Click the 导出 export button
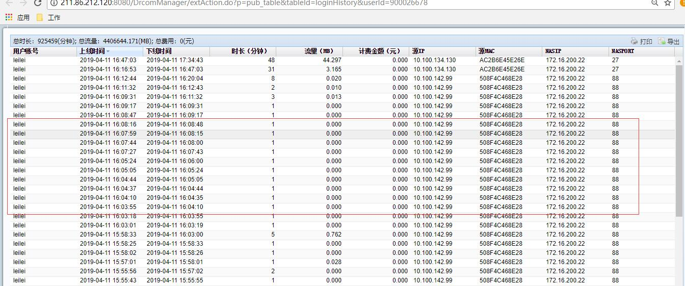 coord(669,41)
